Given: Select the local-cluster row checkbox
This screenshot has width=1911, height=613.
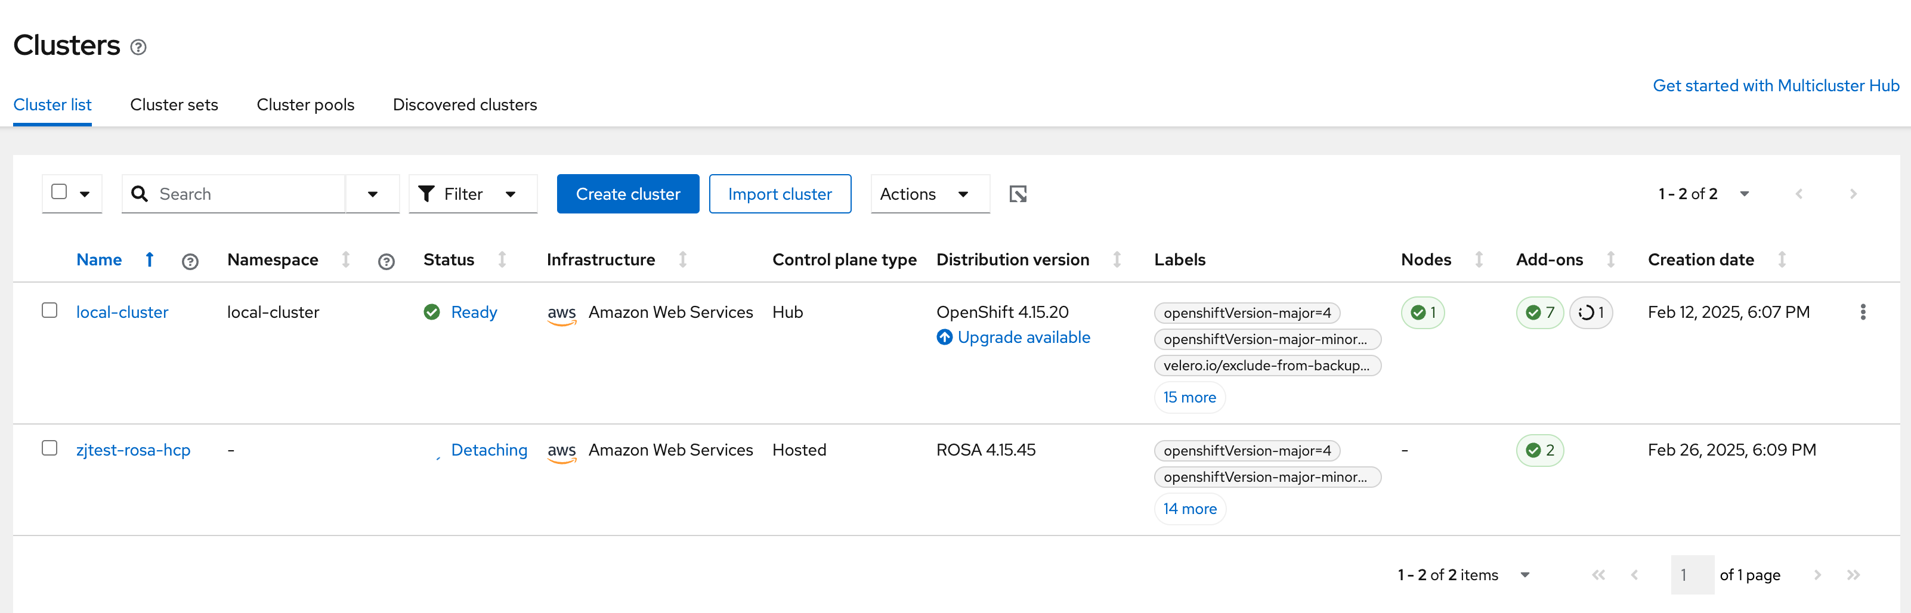Looking at the screenshot, I should point(50,311).
